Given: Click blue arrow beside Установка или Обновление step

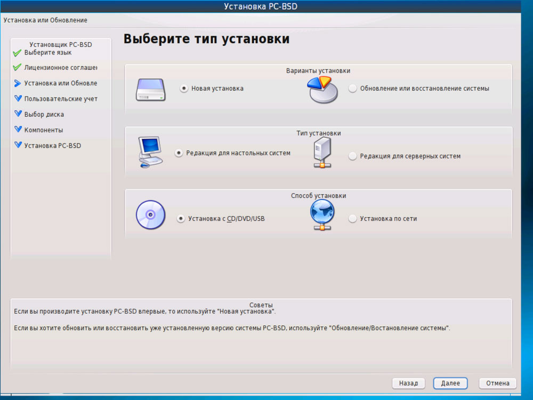Looking at the screenshot, I should (18, 83).
